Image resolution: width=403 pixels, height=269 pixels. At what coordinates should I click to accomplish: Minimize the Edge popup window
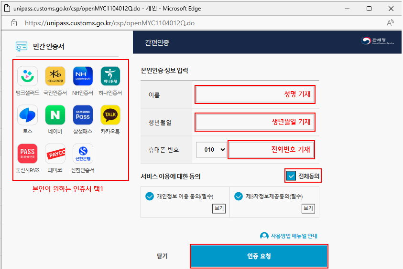click(x=347, y=9)
